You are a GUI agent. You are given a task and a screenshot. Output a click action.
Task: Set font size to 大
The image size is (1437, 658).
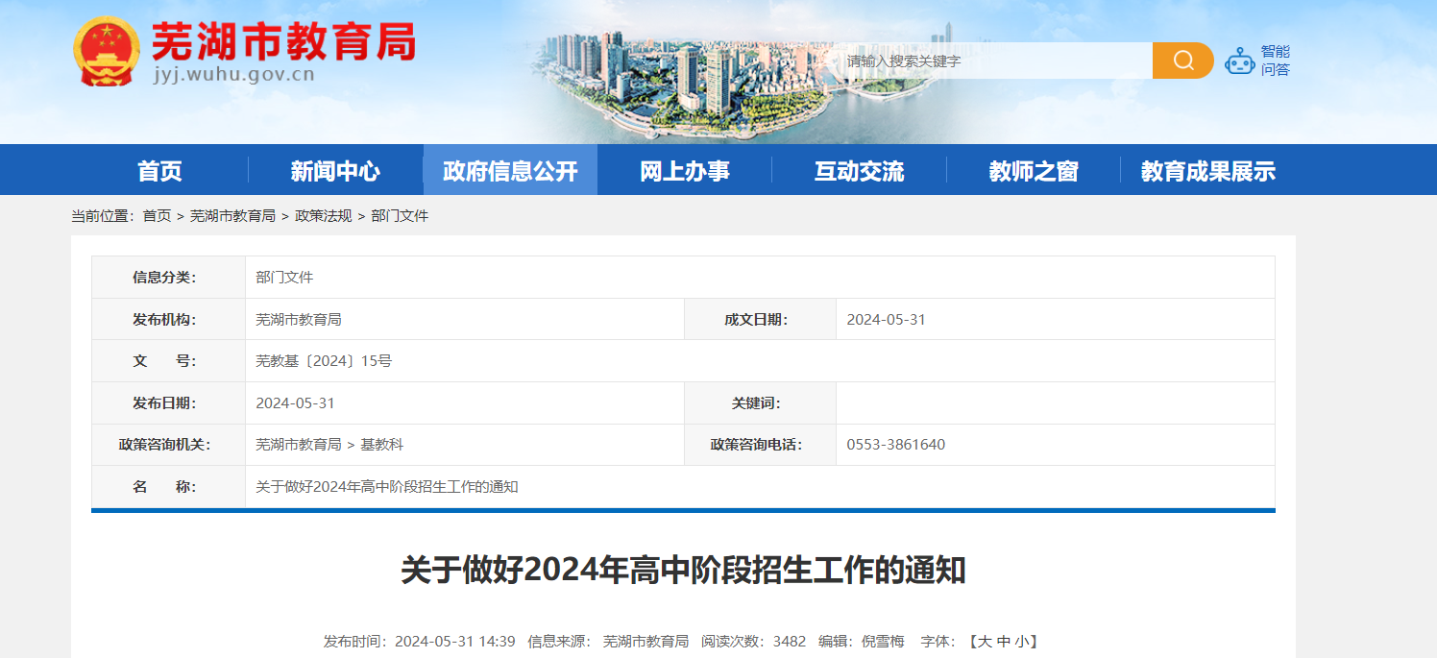pos(984,642)
